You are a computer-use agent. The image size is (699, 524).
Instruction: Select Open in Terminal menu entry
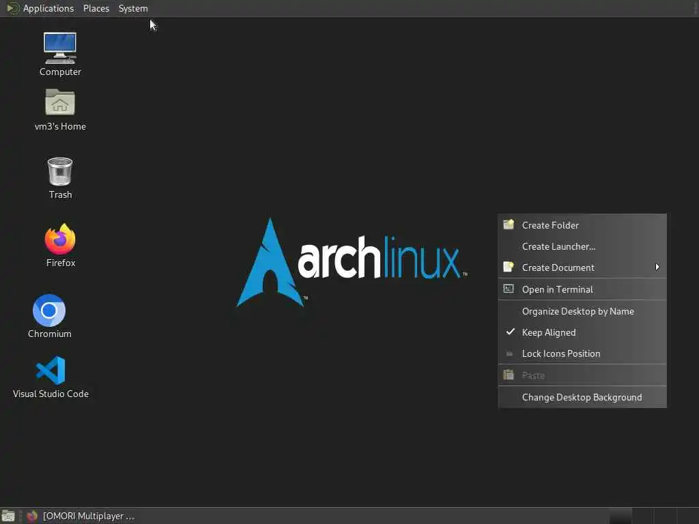[582, 289]
